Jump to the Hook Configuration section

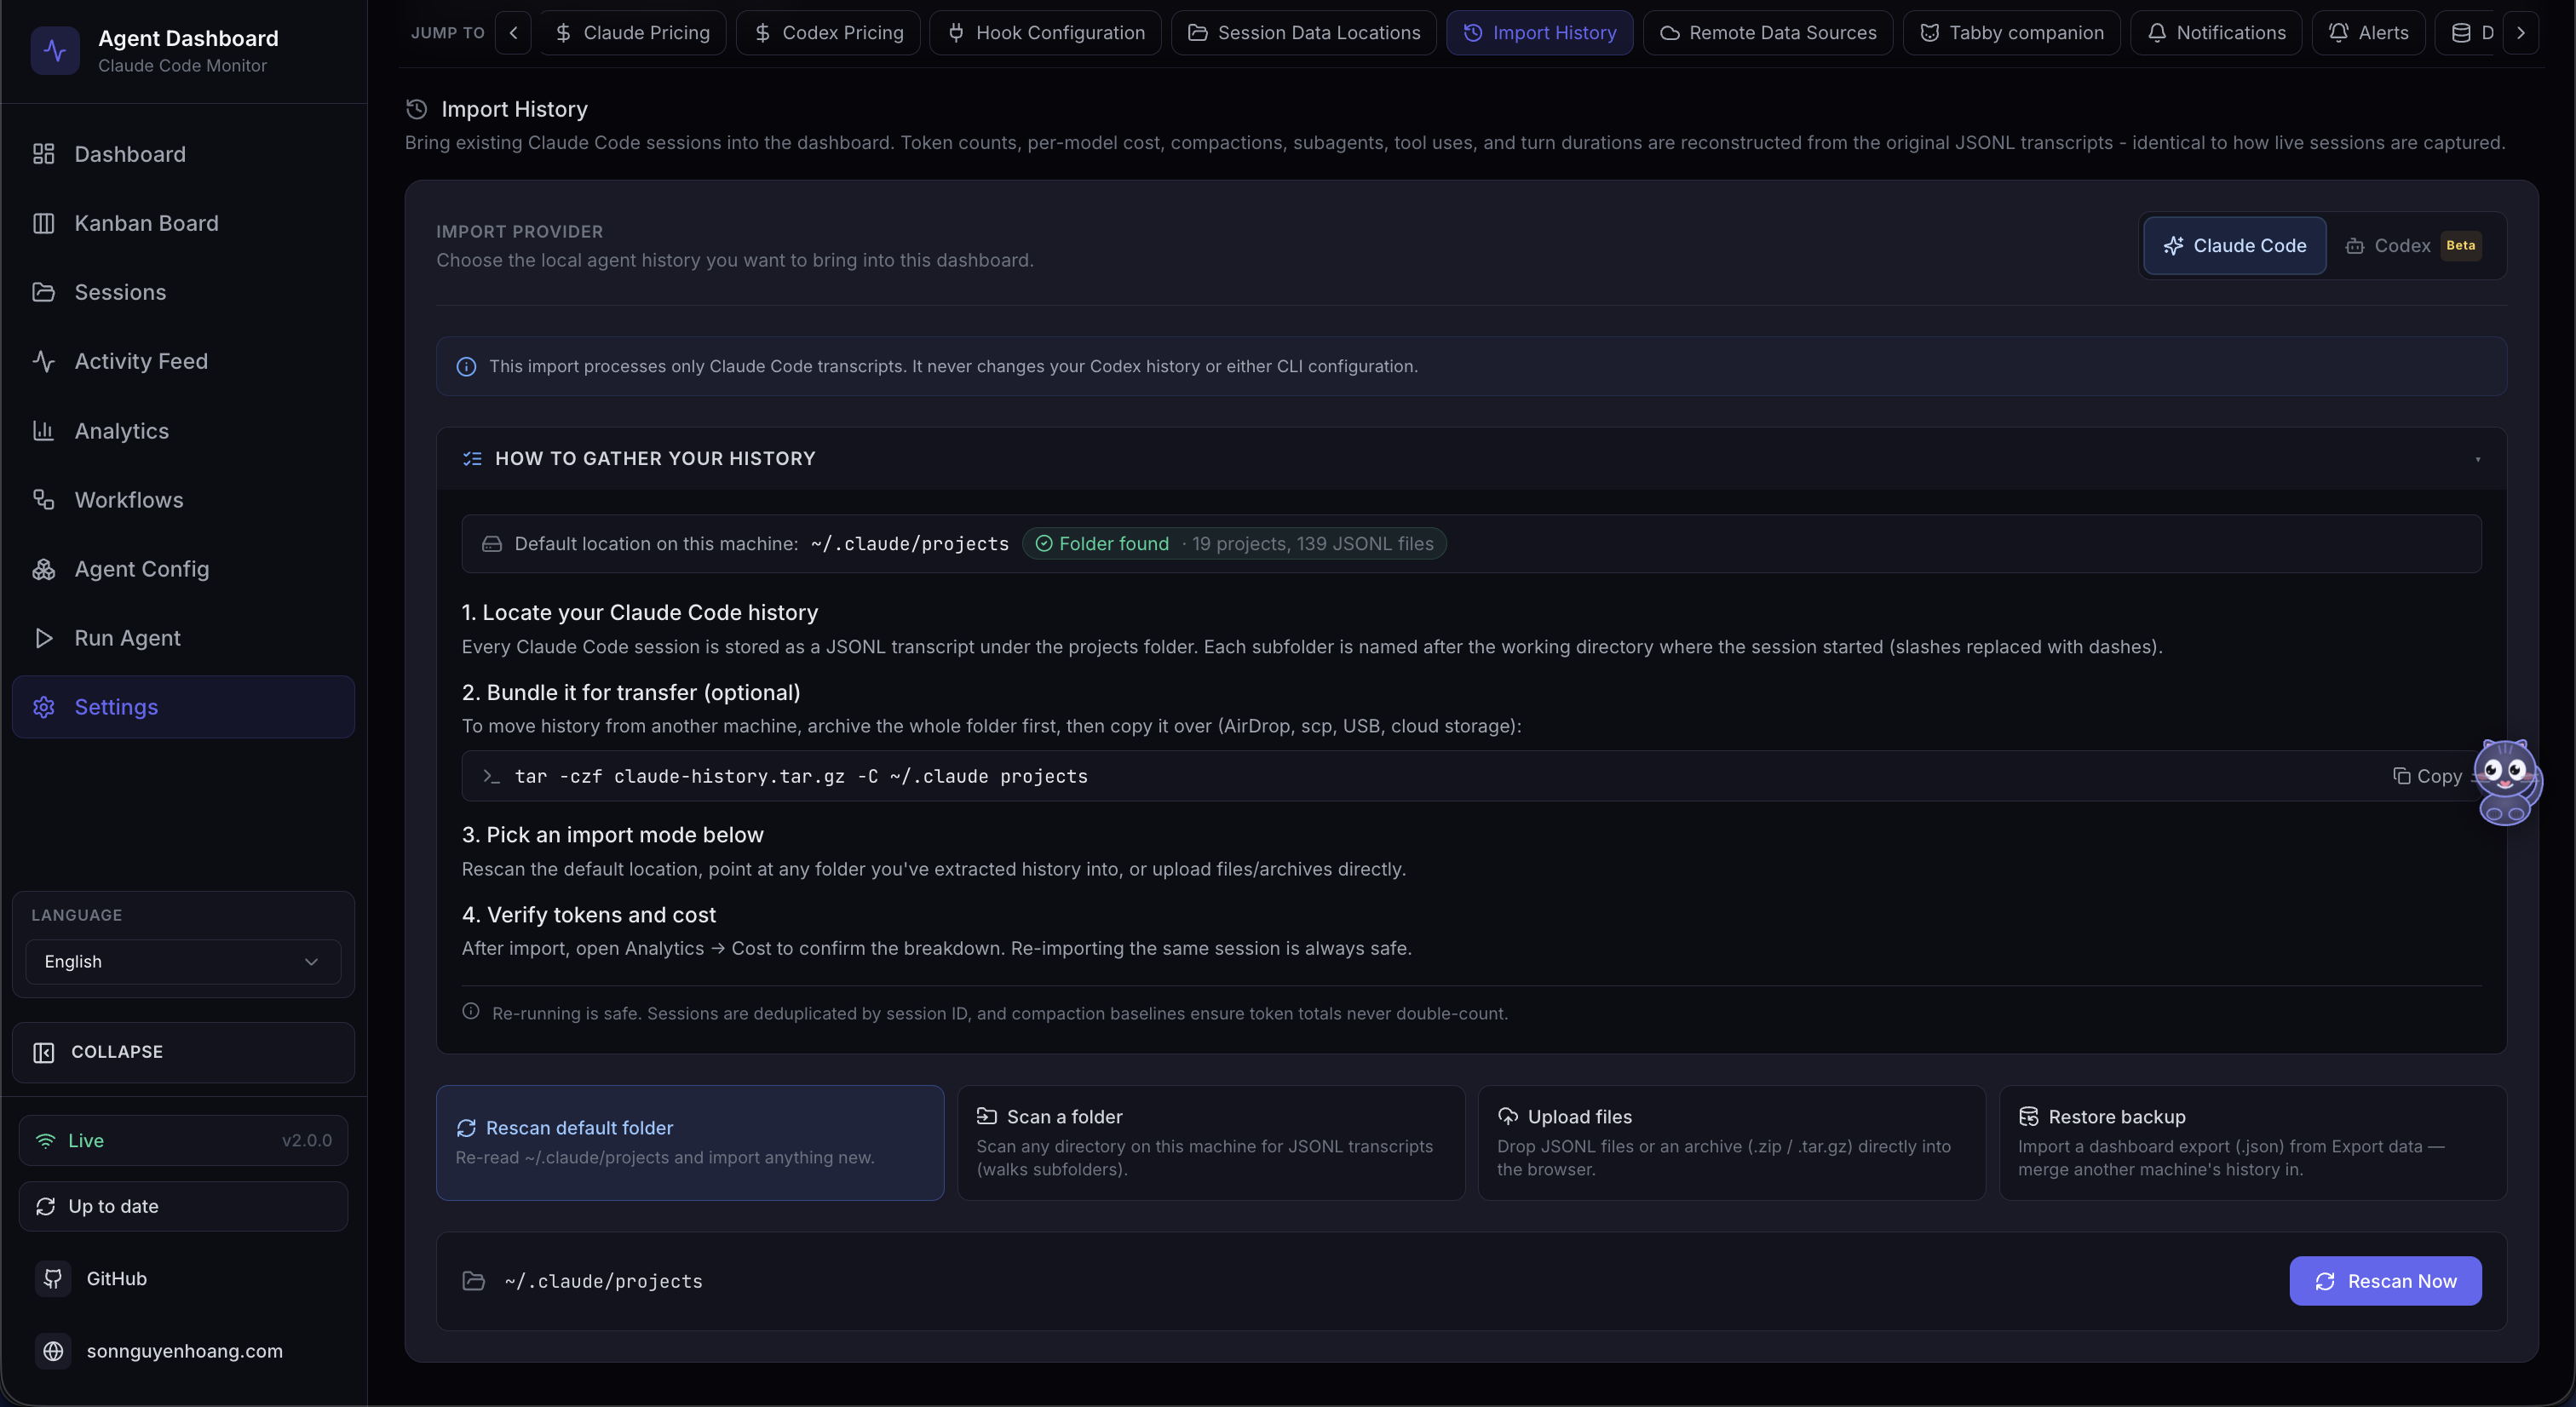pyautogui.click(x=1045, y=33)
